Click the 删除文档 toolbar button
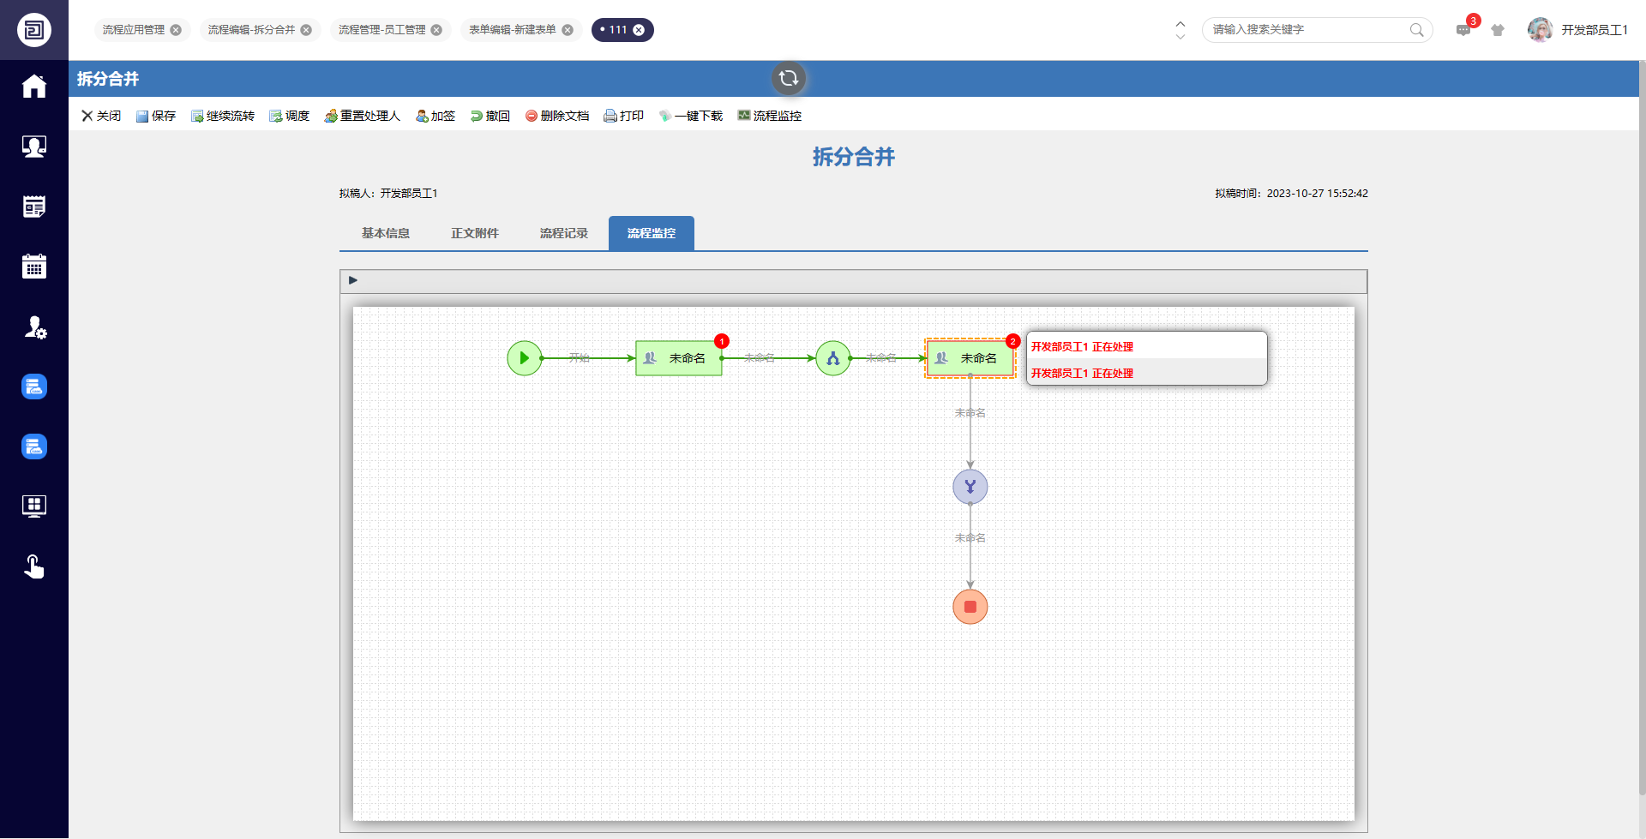Image resolution: width=1646 pixels, height=839 pixels. point(557,116)
